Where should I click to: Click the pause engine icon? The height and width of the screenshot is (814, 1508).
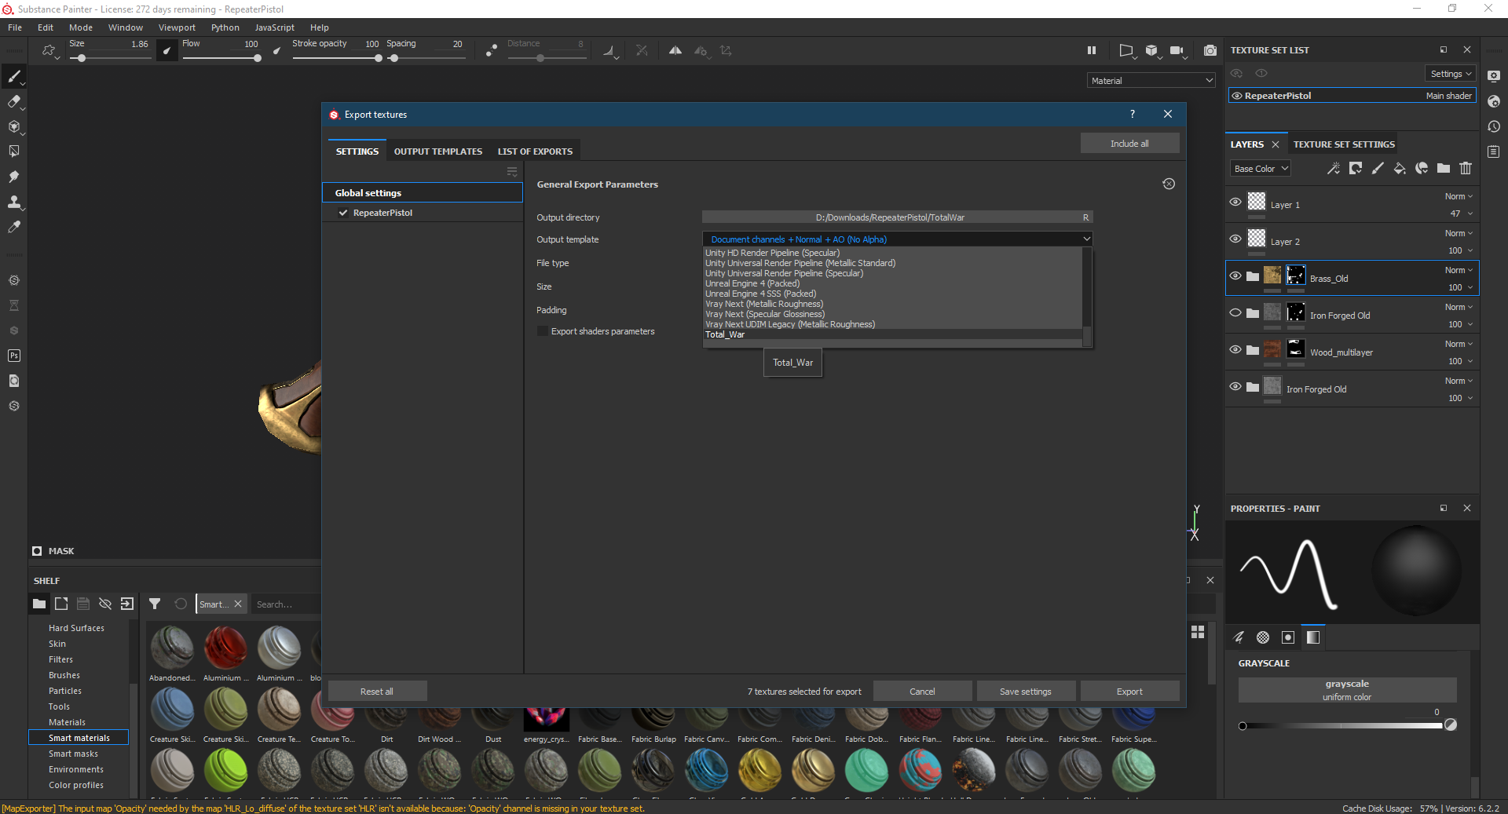point(1091,50)
